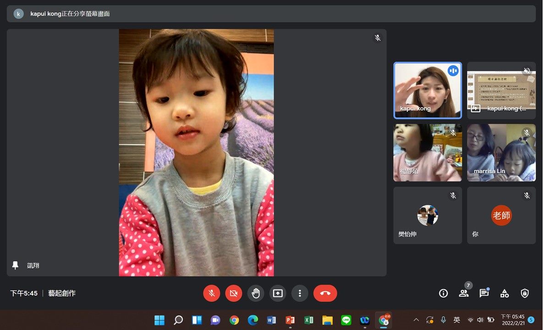Open the activities panel
This screenshot has height=330, width=544.
point(505,293)
